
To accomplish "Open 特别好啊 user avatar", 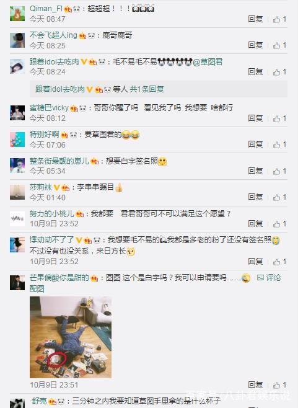I will (x=17, y=140).
